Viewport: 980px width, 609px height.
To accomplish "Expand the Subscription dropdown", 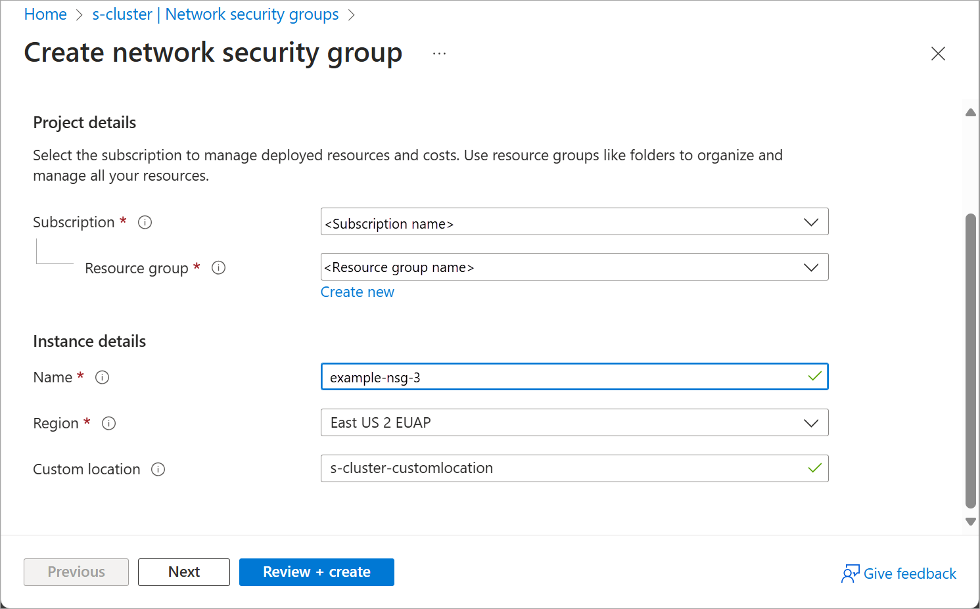I will [x=811, y=222].
